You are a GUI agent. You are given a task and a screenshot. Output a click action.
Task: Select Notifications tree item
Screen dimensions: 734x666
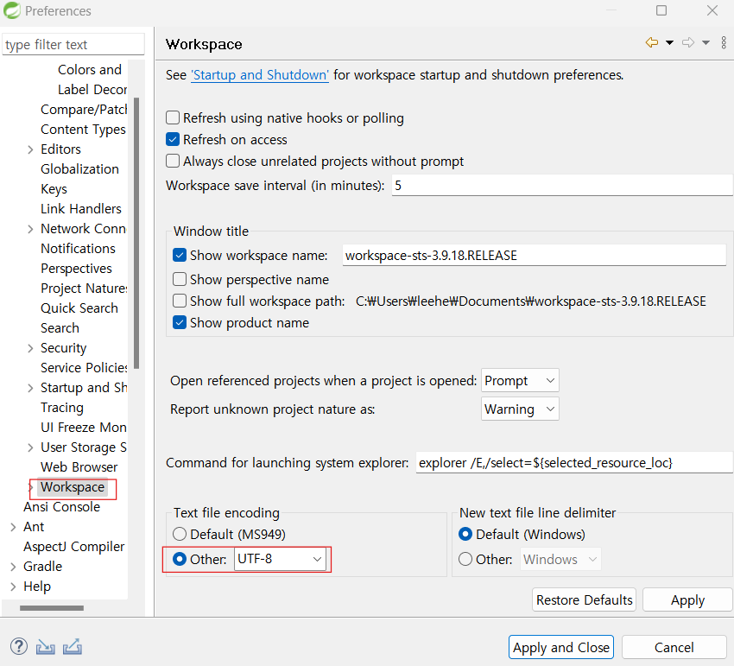(x=78, y=248)
